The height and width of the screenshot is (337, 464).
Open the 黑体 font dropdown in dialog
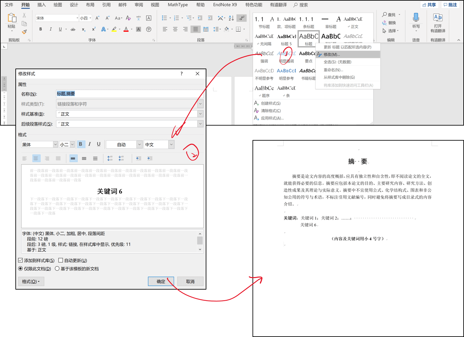[x=55, y=144]
